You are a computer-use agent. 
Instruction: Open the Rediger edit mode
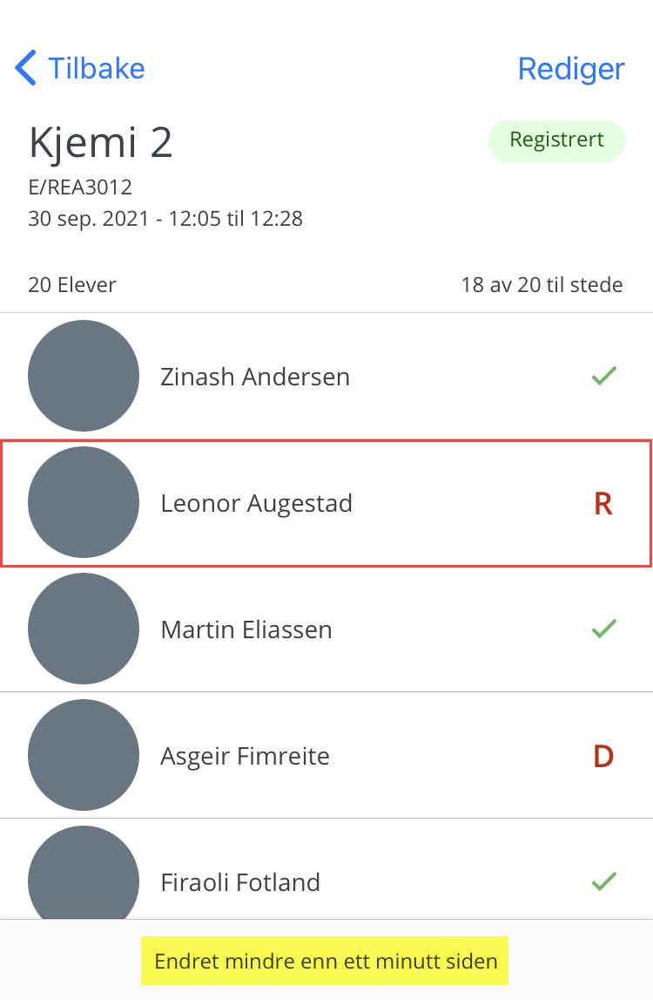coord(571,69)
